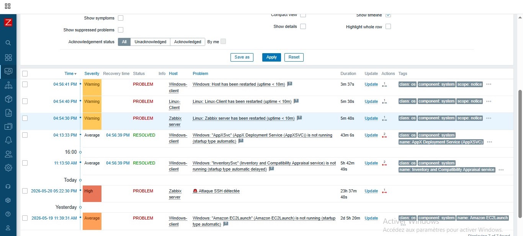Open the Users icon in sidebar

pos(8,154)
